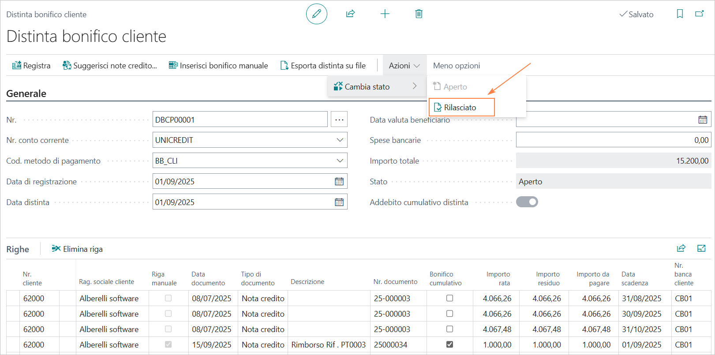
Task: Open Cod. metodo di pagamento dropdown
Action: coord(340,161)
